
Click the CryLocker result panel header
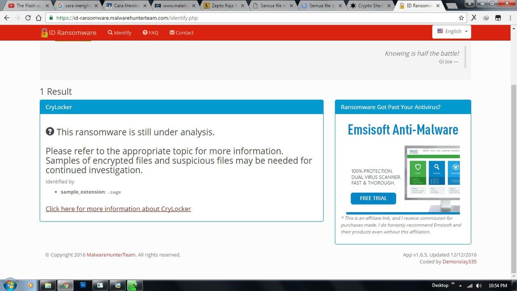(181, 107)
